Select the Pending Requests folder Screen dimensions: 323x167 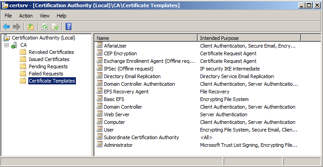[x=48, y=66]
